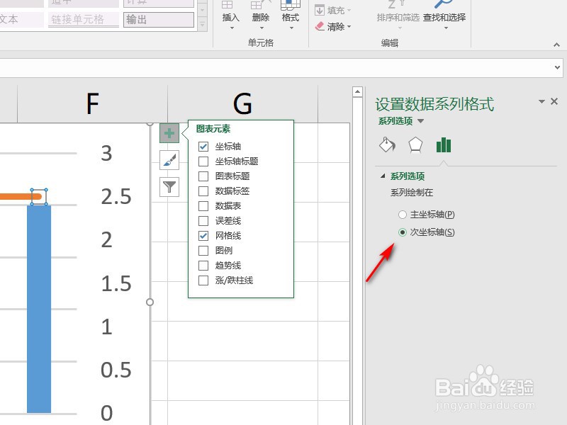Select column G header
Viewport: 567px width, 425px height.
click(x=243, y=103)
